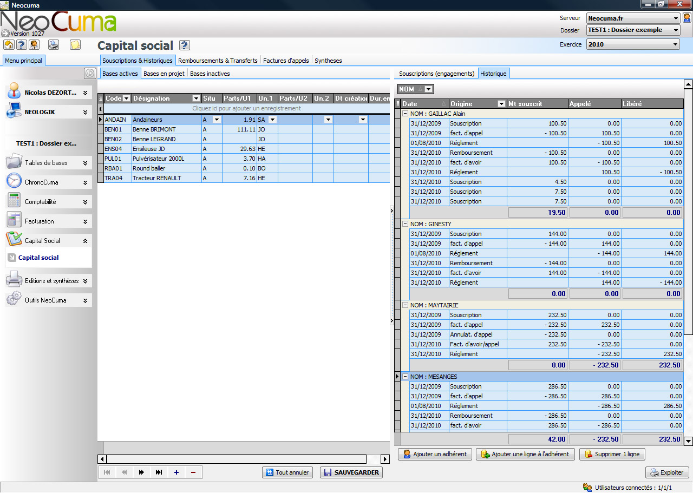Open Souscriptions (engagements) tab

tap(437, 74)
